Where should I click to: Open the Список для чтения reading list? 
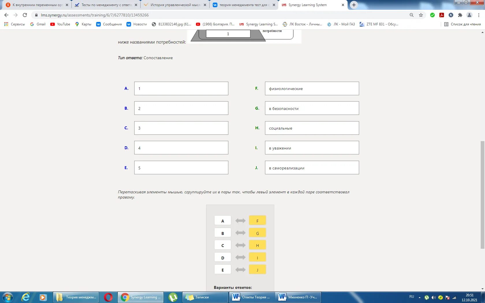462,24
